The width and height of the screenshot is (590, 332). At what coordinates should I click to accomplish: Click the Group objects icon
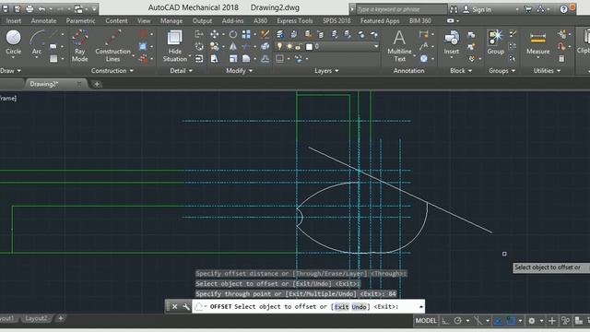[496, 42]
